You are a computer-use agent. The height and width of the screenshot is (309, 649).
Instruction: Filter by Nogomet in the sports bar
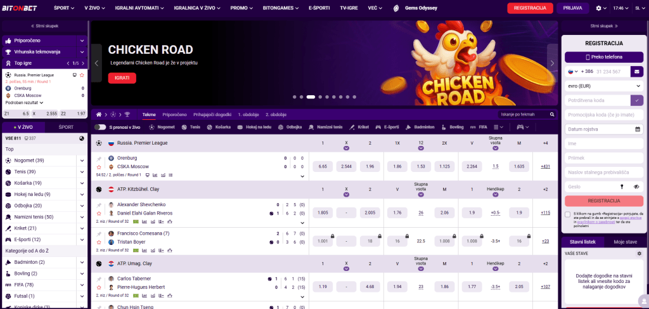click(162, 127)
